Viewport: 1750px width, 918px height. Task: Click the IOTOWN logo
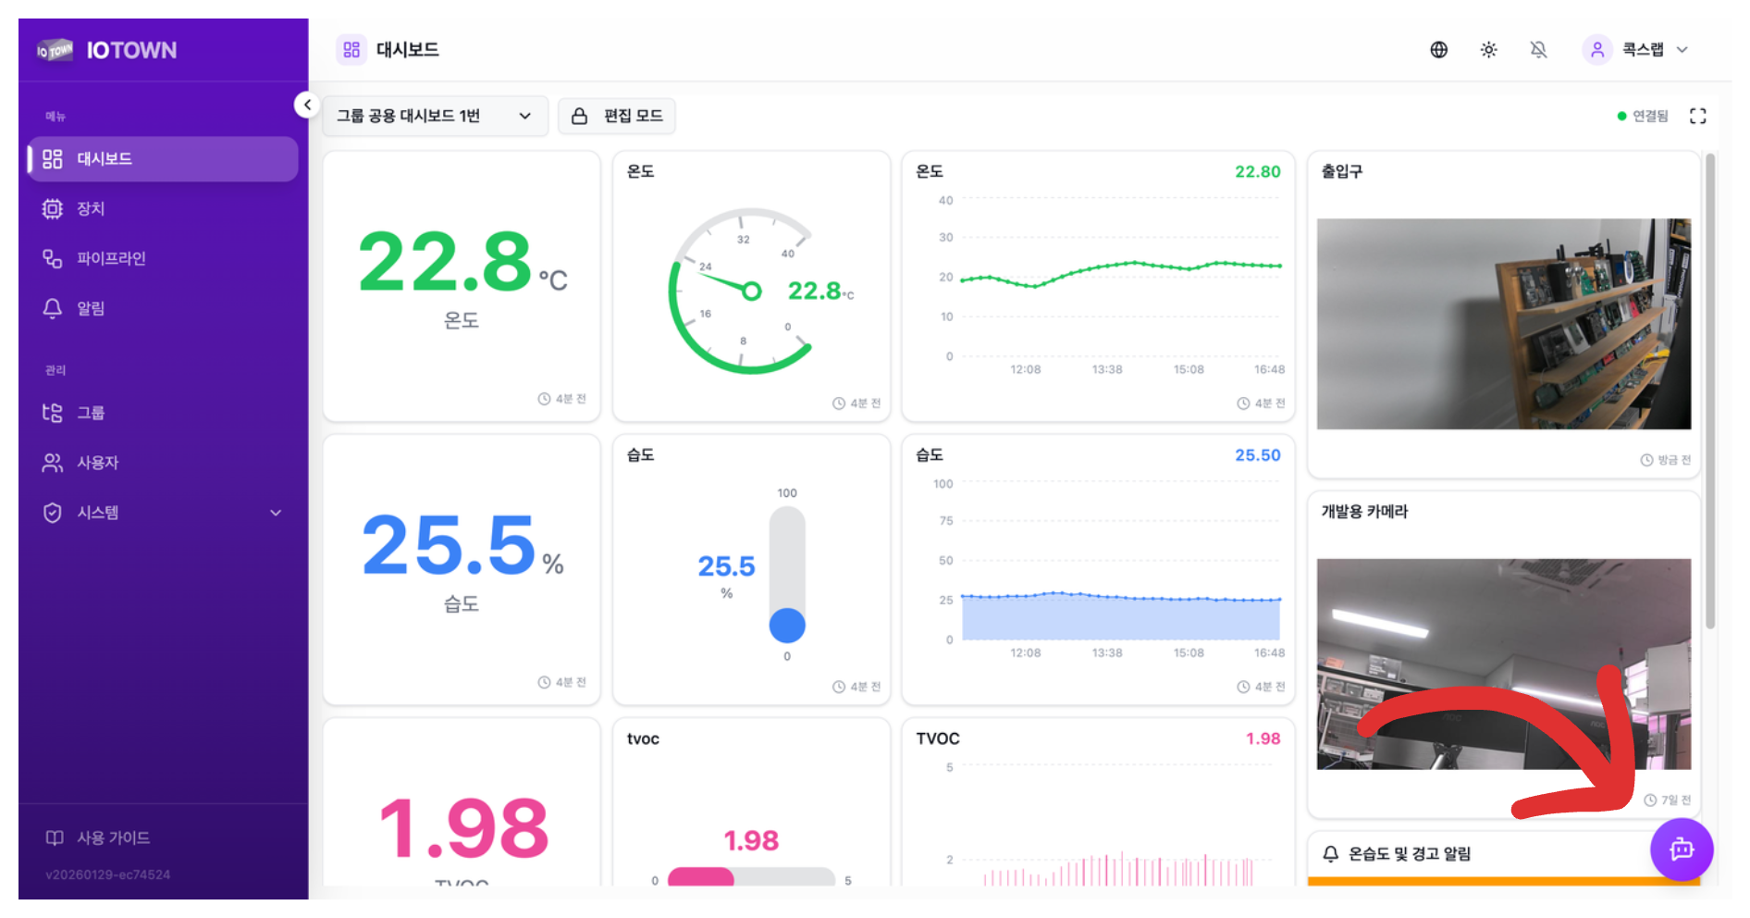point(106,50)
